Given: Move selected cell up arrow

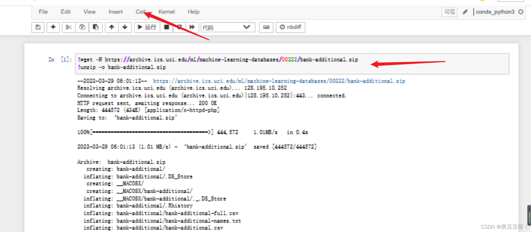Looking at the screenshot, I should 112,27.
